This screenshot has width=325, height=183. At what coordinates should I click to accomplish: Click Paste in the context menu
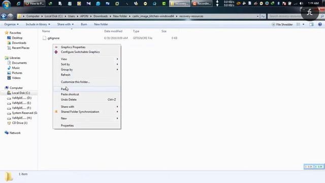pos(87,89)
